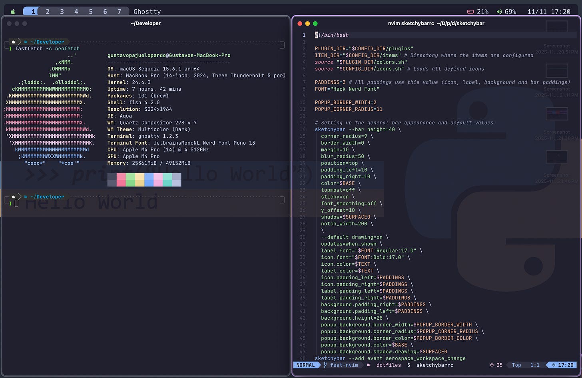Switch to workspace 7 in the top bar

click(x=119, y=12)
